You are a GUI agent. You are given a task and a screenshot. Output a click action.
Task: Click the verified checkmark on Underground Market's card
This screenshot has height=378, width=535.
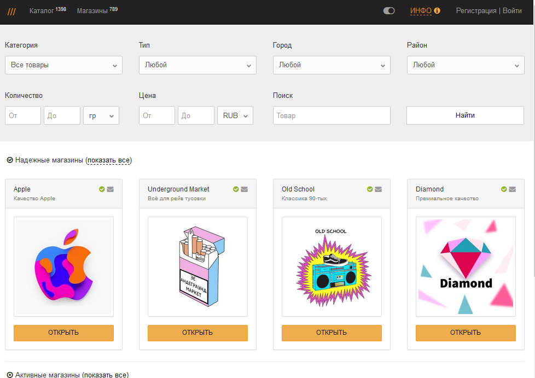pos(236,189)
